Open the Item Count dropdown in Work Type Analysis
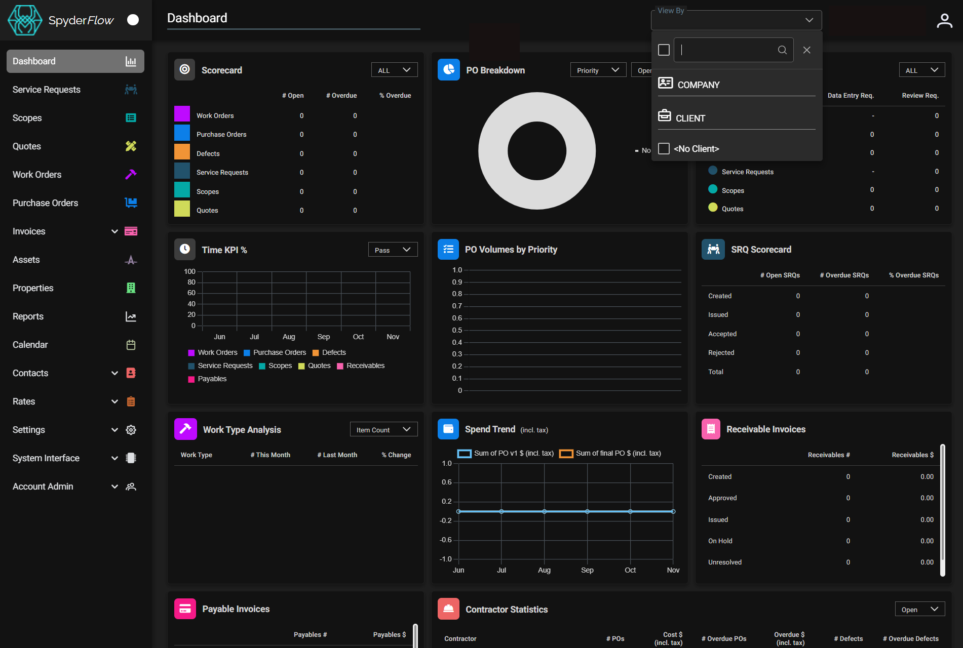963x648 pixels. click(x=383, y=429)
